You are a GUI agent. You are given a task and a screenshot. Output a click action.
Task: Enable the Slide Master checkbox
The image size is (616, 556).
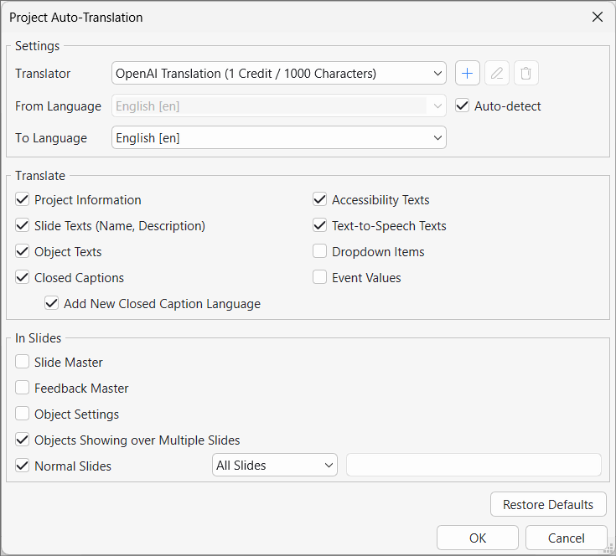tap(23, 363)
